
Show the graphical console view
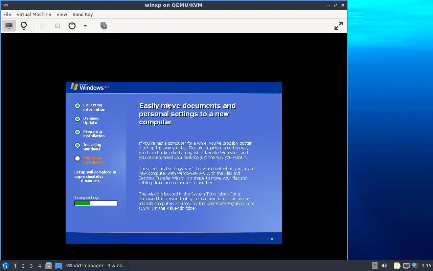coord(9,26)
